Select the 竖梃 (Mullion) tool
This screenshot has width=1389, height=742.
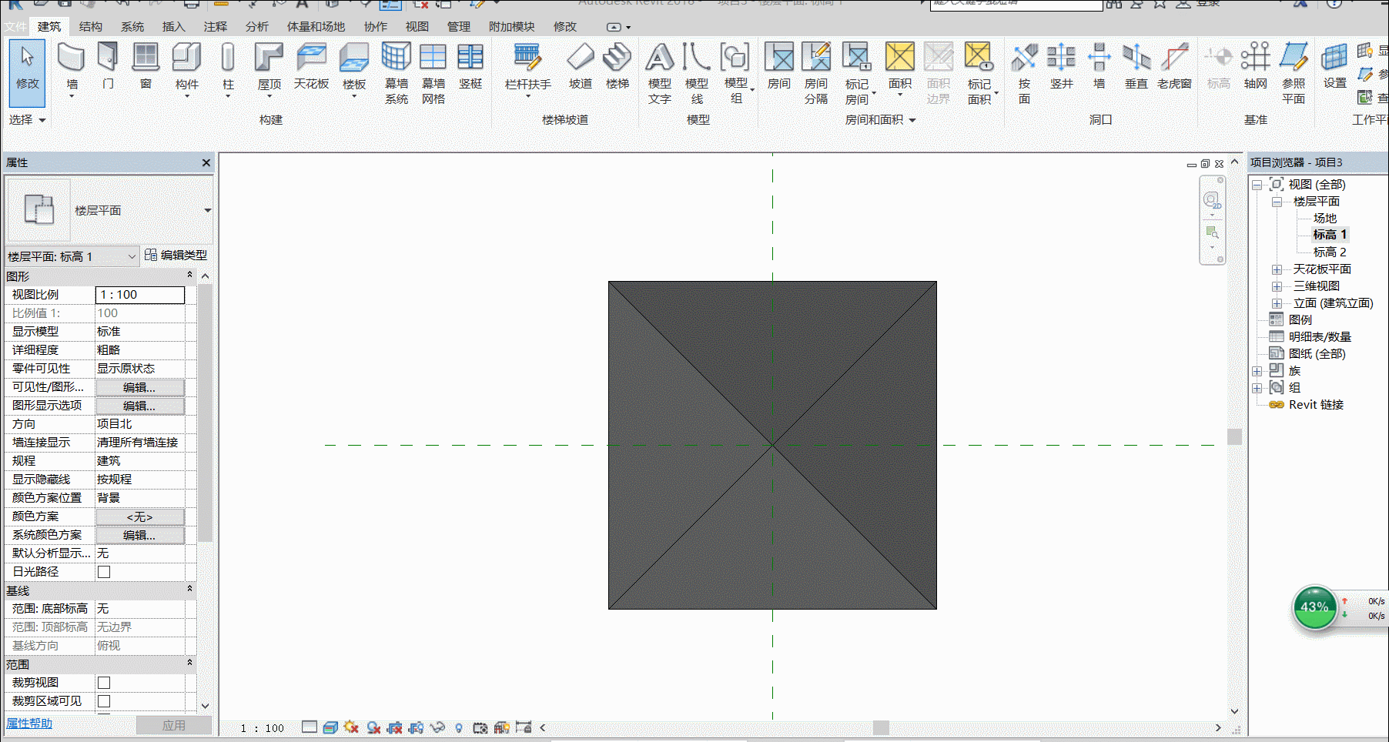(x=470, y=67)
